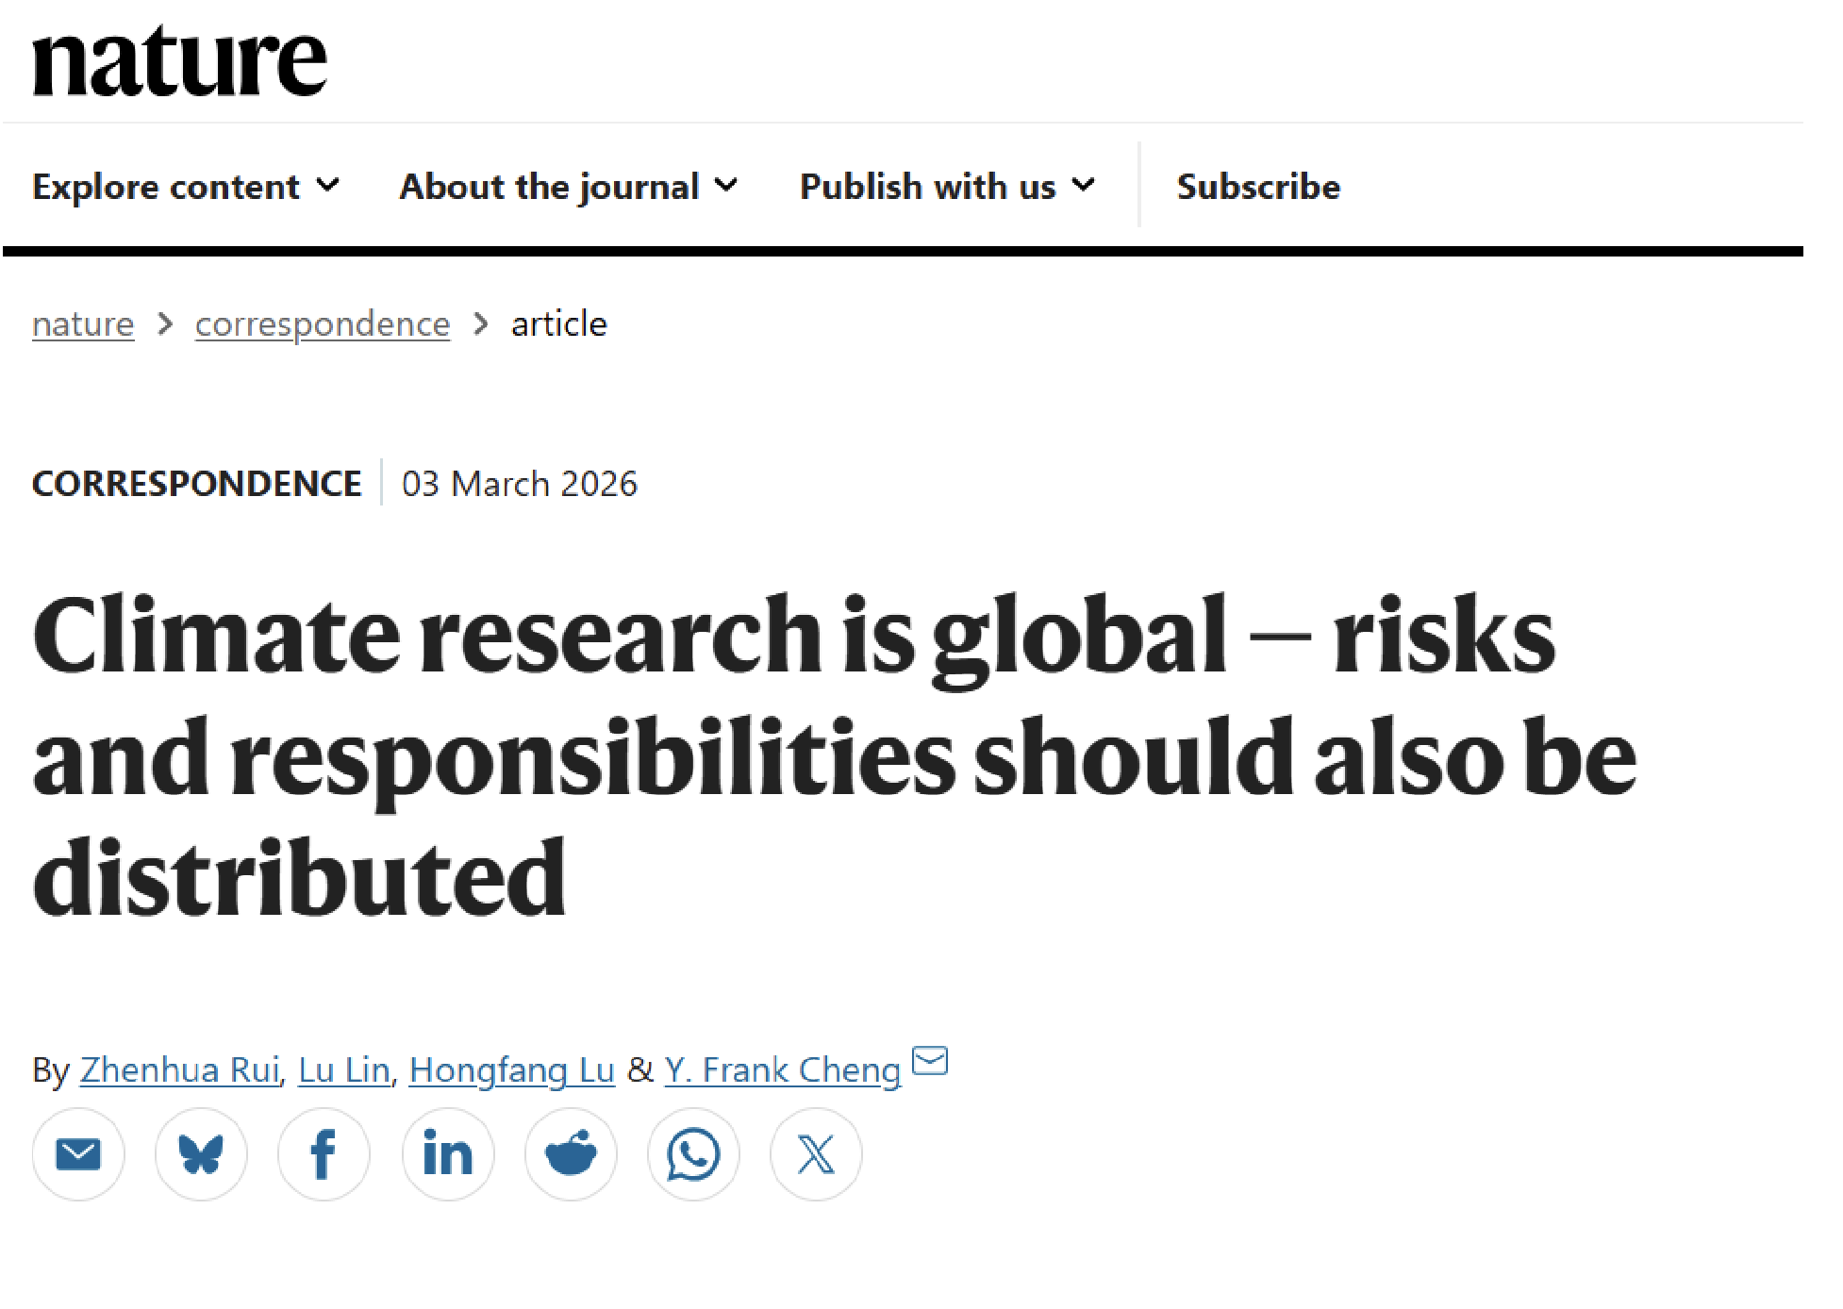Share article on Bluesky
Screen dimensions: 1843x1309
click(201, 1153)
